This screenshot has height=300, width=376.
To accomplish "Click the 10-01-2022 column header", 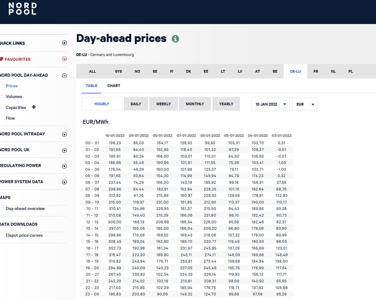I will (x=115, y=136).
